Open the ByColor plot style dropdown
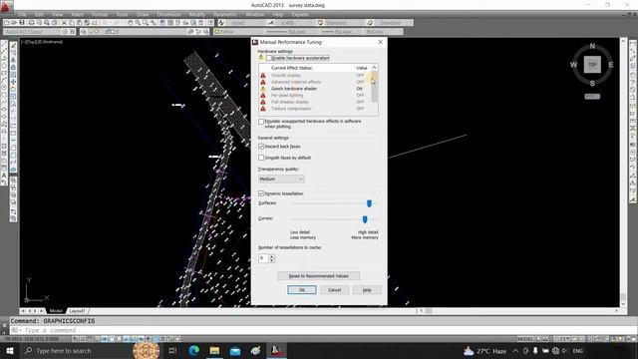This screenshot has height=359, width=638. click(x=383, y=31)
